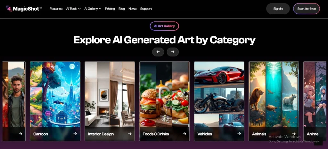328x149 pixels.
Task: Open the Features menu item
Action: coord(56,9)
